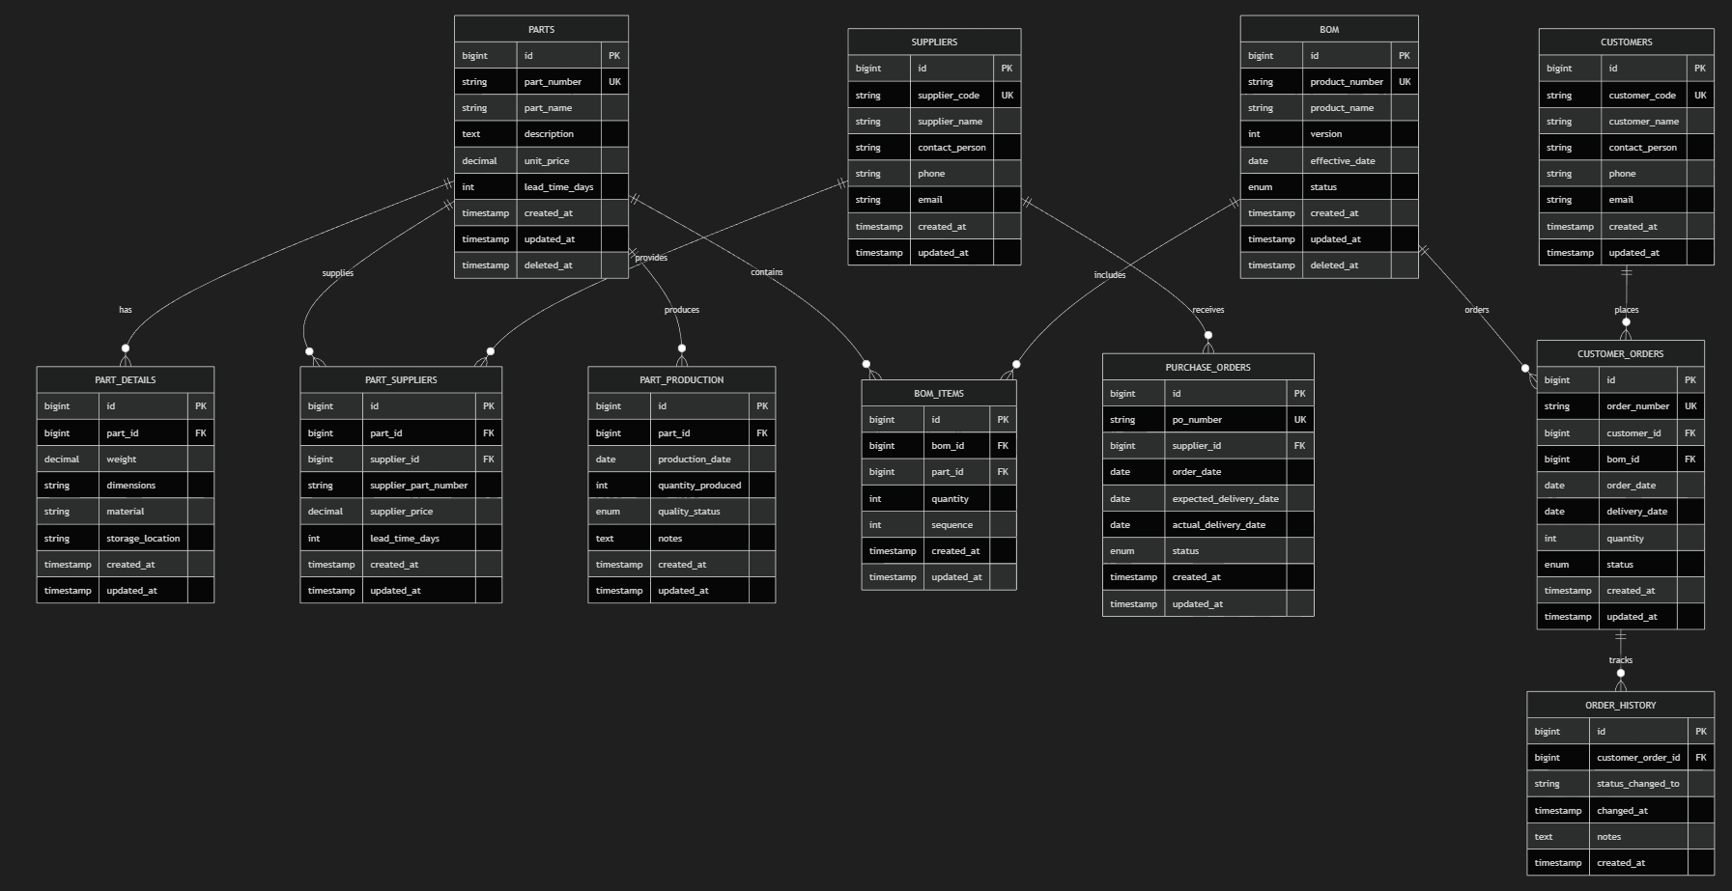1732x891 pixels.
Task: Select the expected_delivery_date field in PURCHASE_ORDERS
Action: pyautogui.click(x=1225, y=499)
